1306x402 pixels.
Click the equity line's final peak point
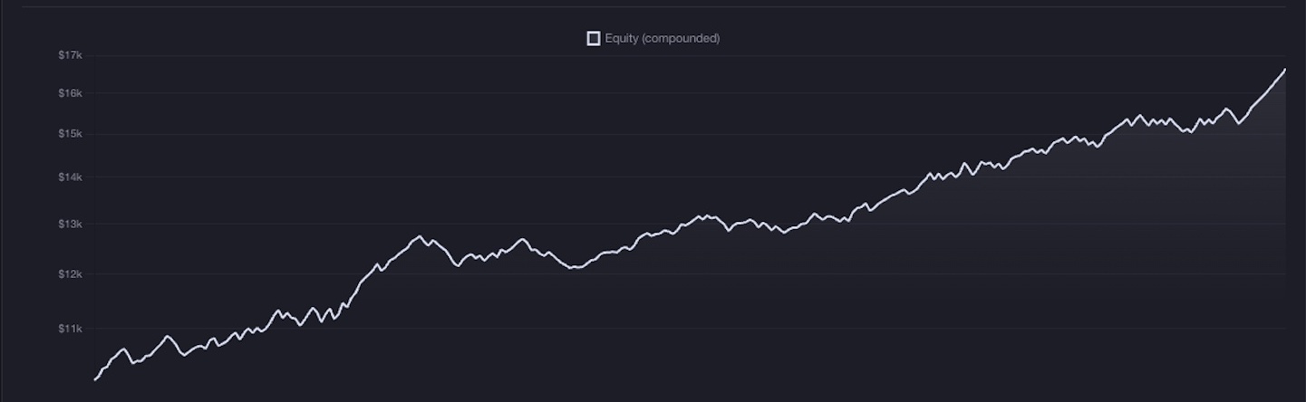click(x=1284, y=70)
